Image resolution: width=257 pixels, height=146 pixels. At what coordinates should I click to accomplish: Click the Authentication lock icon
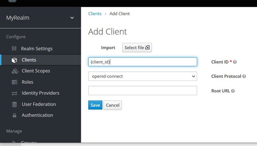point(14,115)
